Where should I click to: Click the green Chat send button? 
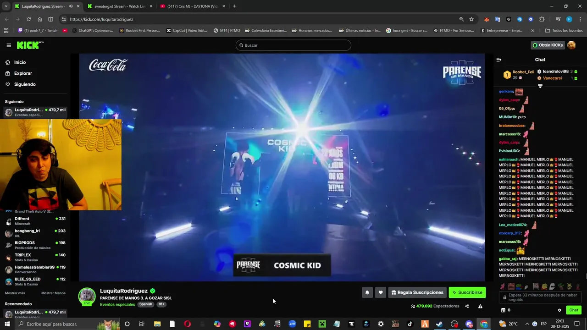[x=574, y=310]
